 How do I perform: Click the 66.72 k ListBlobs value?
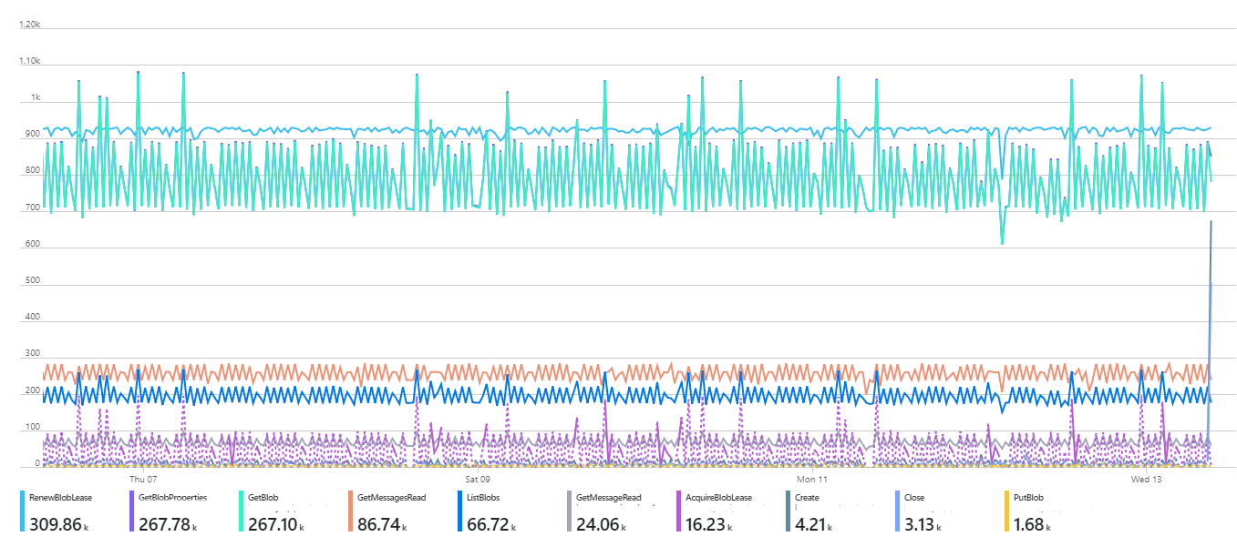coord(490,524)
